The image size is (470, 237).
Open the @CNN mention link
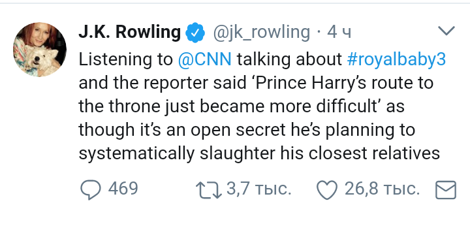tap(205, 59)
